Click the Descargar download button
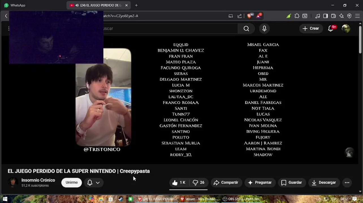 324,183
